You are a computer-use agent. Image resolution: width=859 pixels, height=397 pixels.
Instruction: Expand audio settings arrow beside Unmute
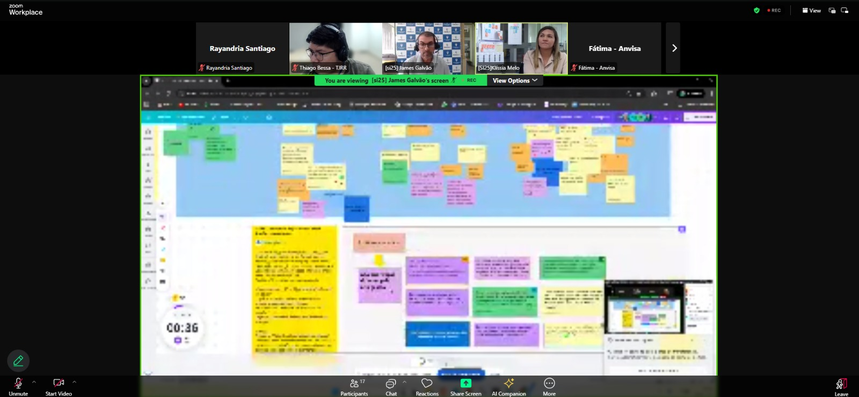point(34,382)
